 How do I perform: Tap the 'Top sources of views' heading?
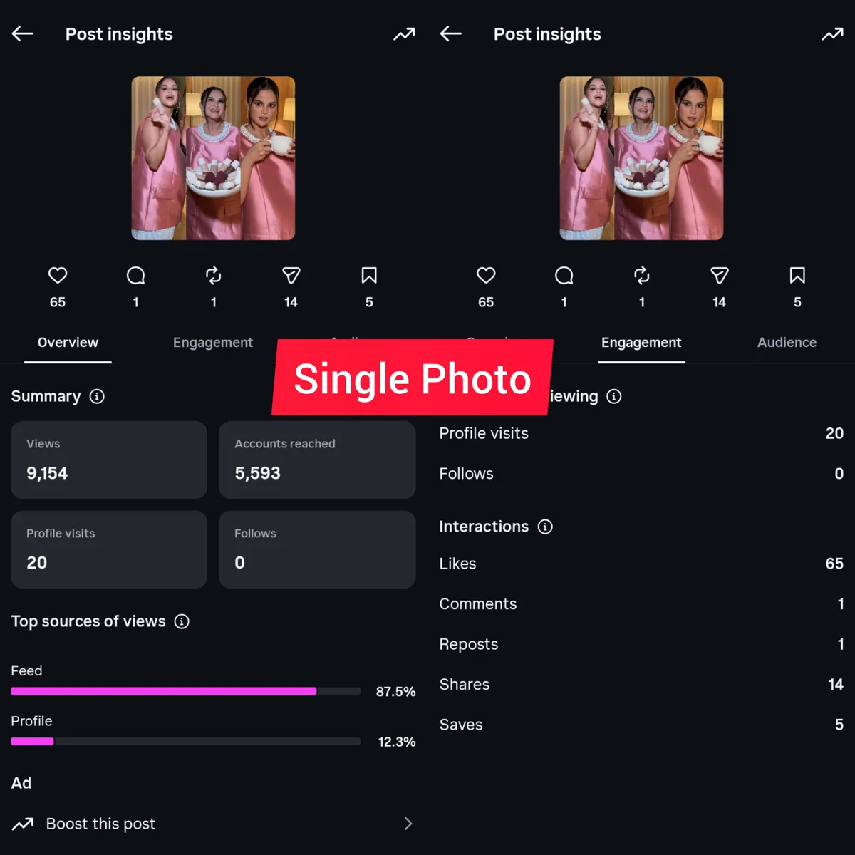88,621
